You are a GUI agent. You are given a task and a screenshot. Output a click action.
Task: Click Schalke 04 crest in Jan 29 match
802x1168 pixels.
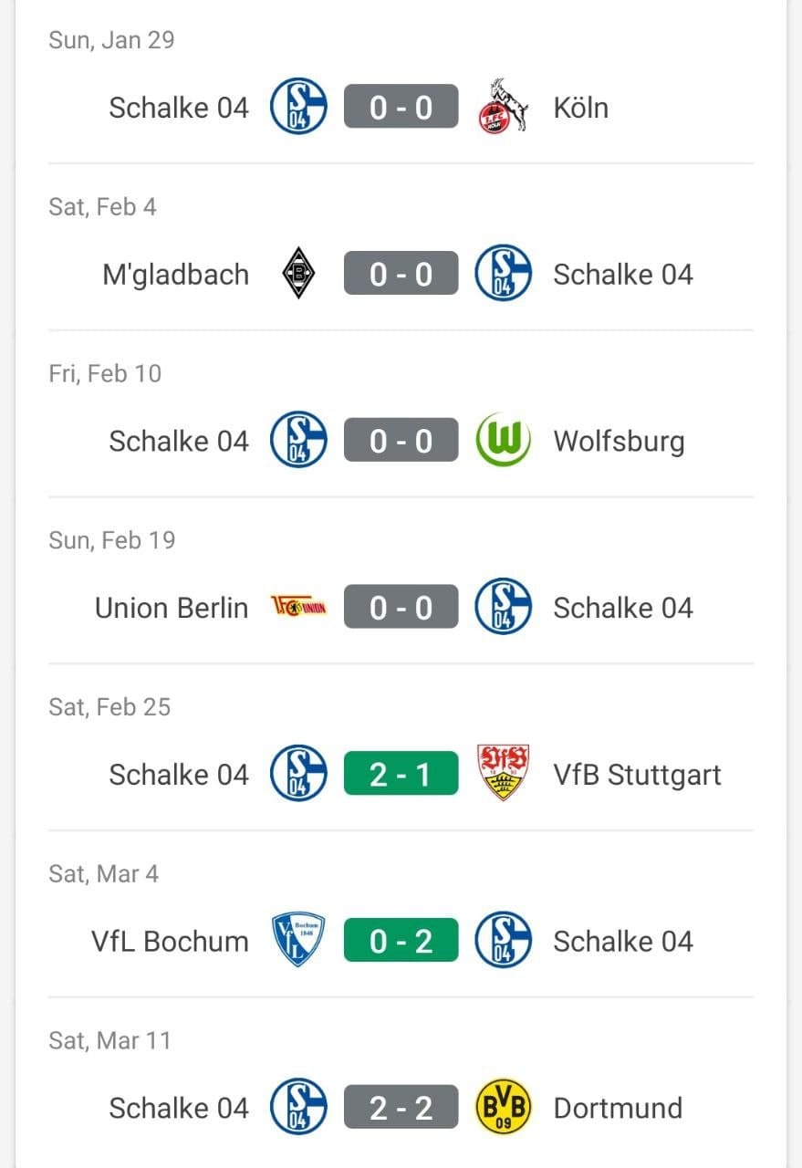click(298, 107)
